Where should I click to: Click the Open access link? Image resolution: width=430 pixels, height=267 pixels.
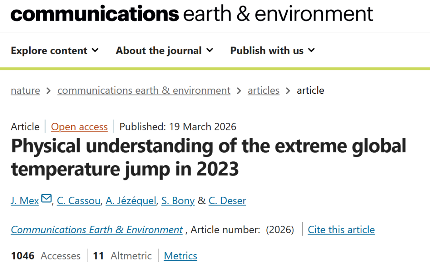click(79, 127)
